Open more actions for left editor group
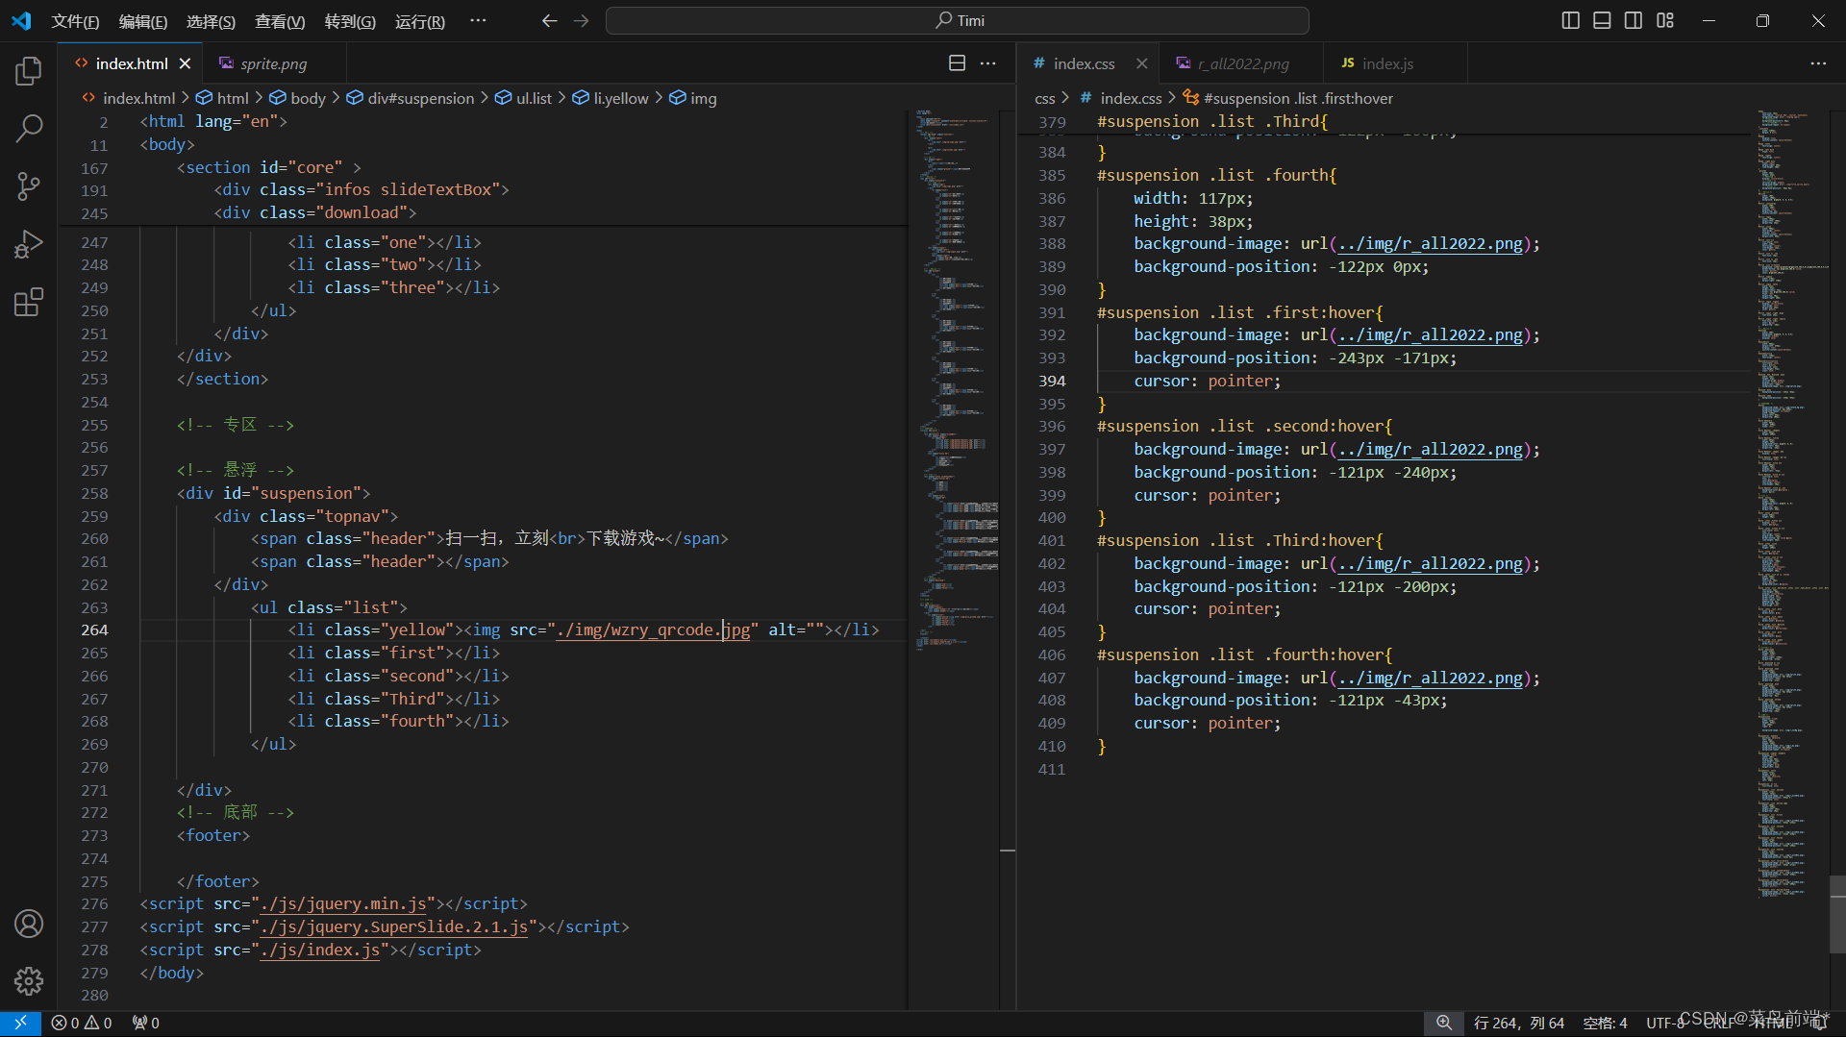Viewport: 1846px width, 1037px height. (x=988, y=63)
